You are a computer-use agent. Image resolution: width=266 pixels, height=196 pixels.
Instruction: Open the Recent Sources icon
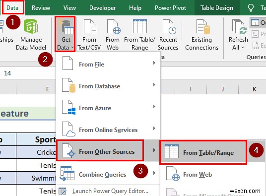[169, 27]
